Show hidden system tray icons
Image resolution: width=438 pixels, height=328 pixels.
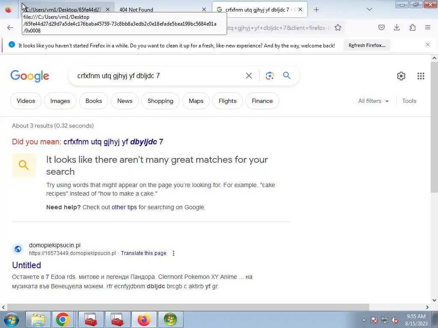[364, 320]
